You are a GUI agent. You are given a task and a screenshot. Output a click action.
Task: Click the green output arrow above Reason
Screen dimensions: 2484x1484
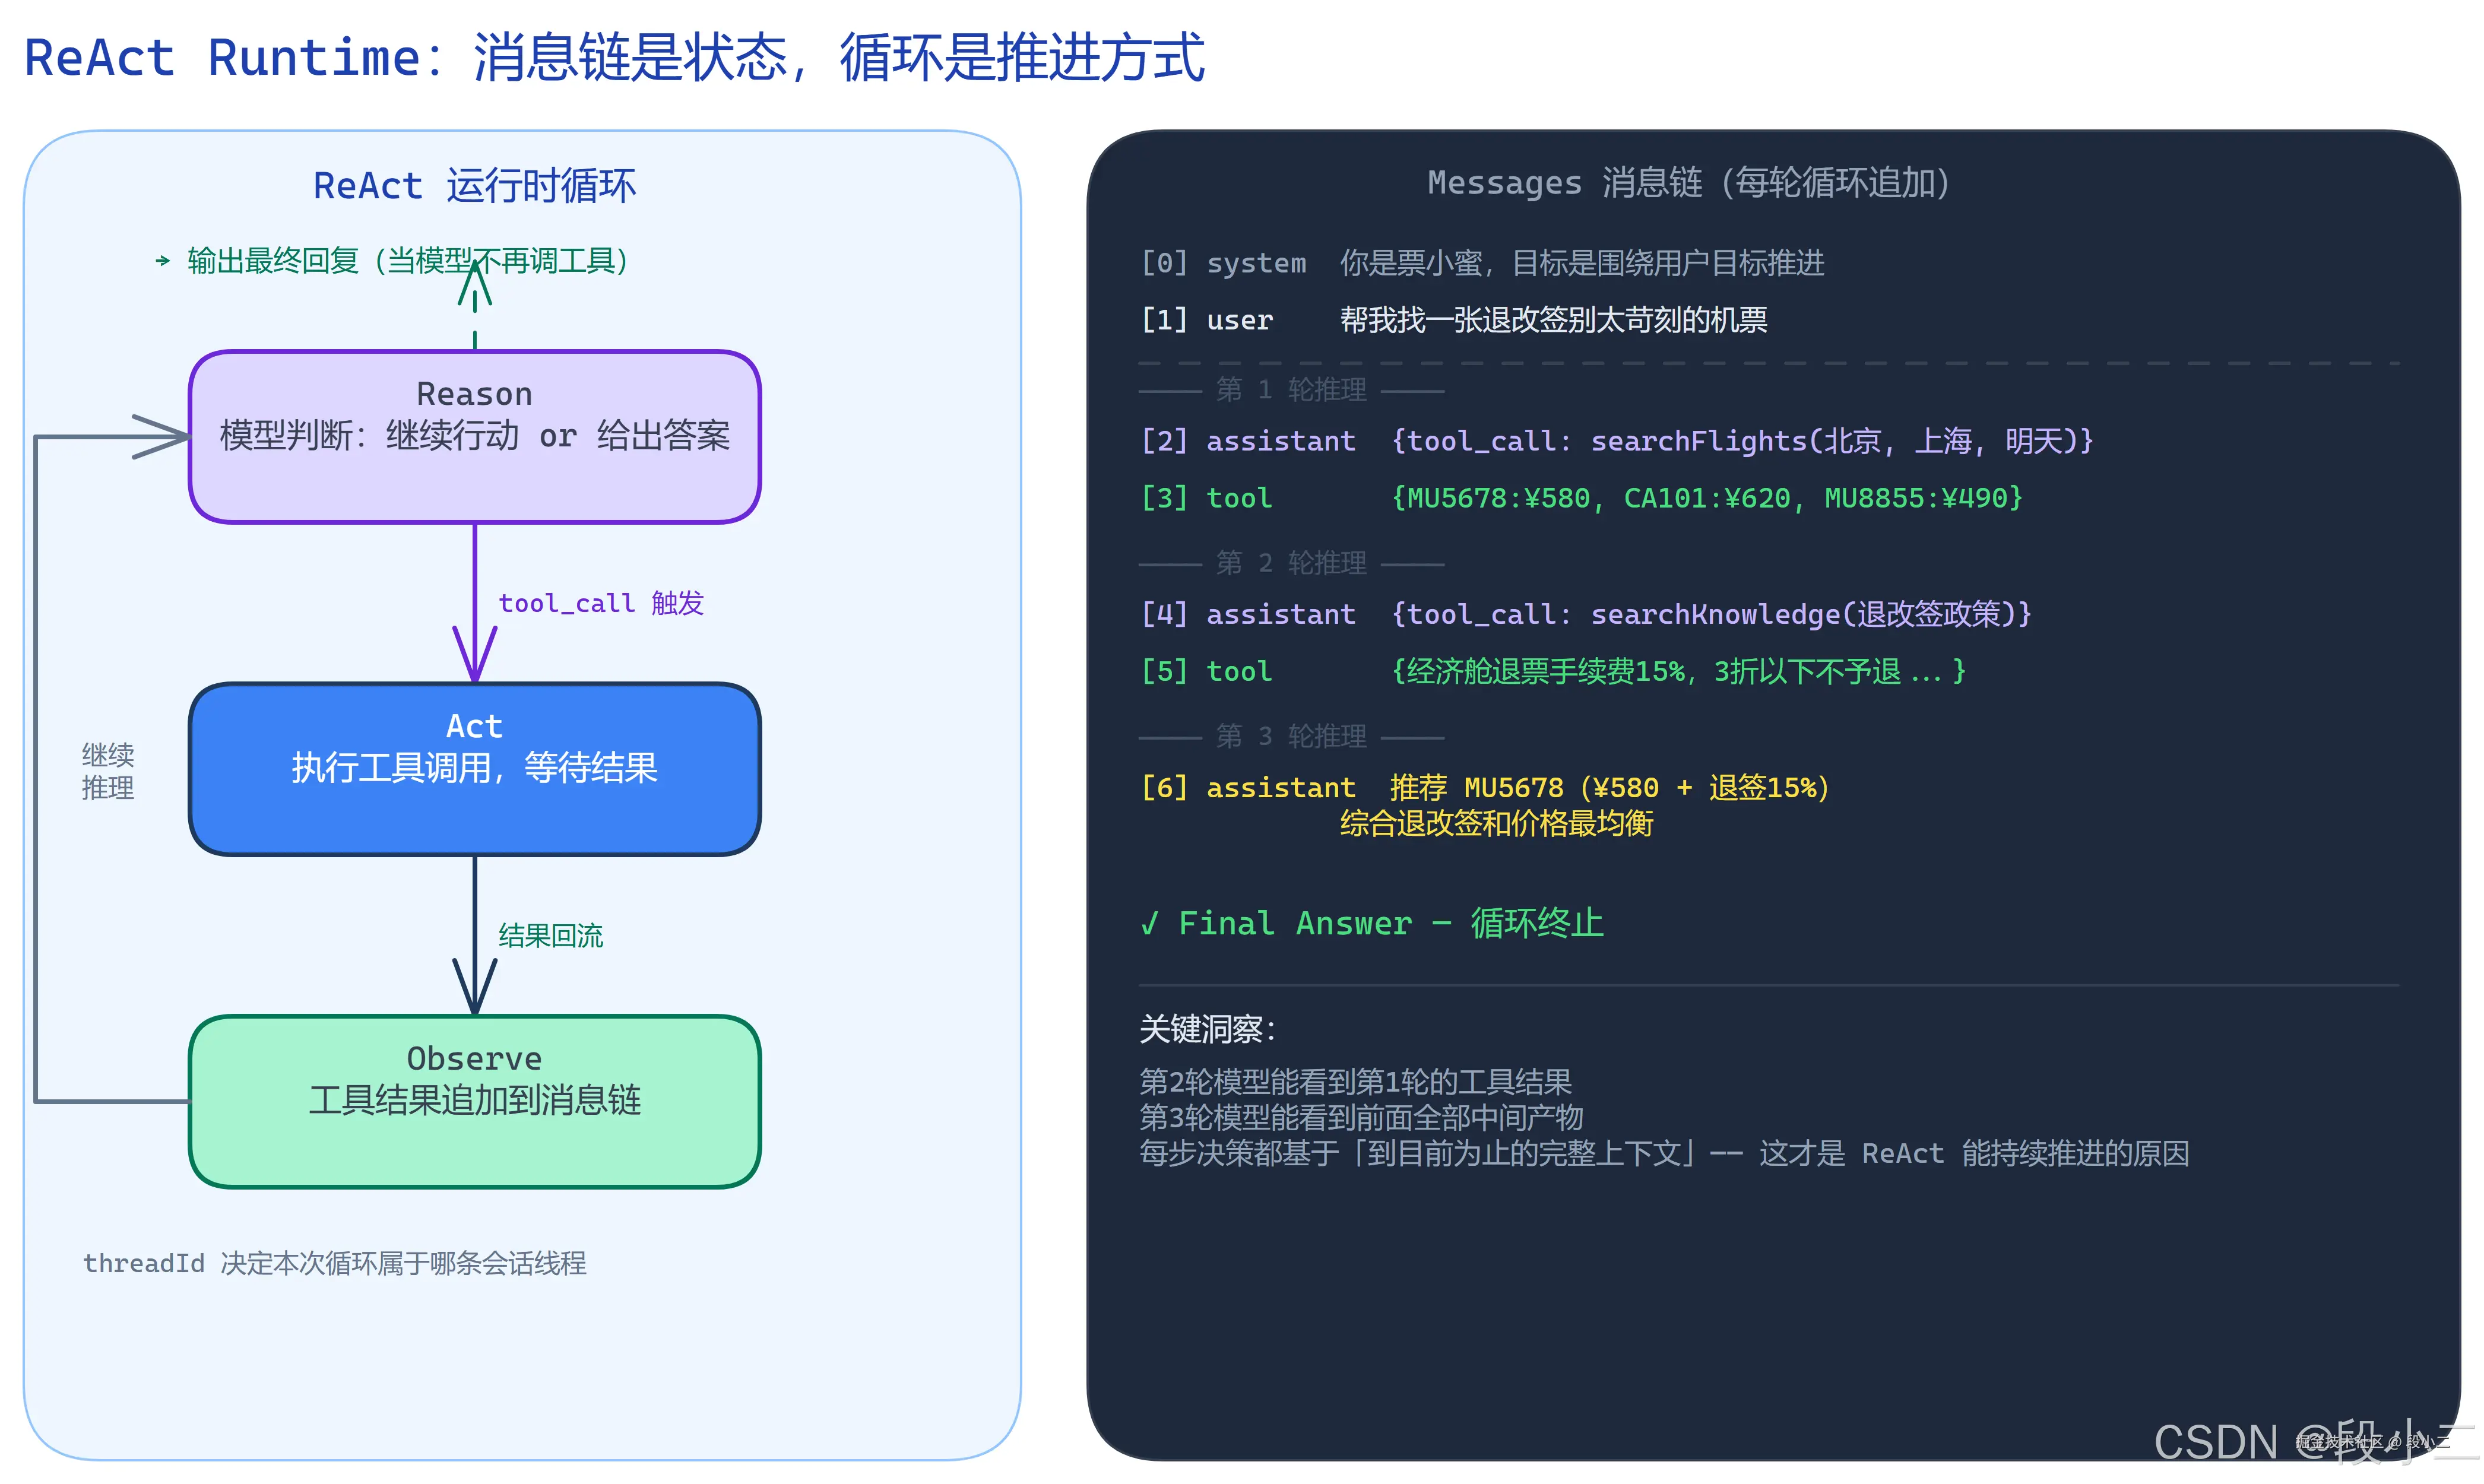pos(473,300)
